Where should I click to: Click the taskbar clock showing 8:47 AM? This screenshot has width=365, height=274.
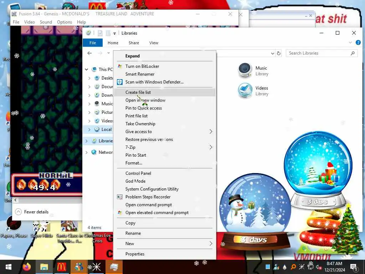(334, 267)
